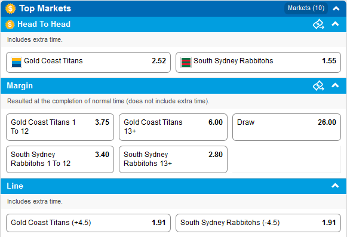
Task: Click the Gold Coast Titans team flag icon
Action: pos(16,62)
